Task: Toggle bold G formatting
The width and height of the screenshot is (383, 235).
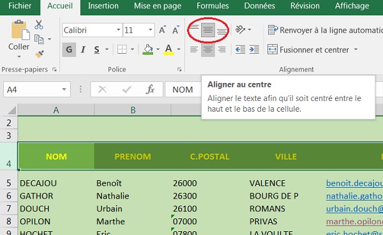Action: [69, 50]
